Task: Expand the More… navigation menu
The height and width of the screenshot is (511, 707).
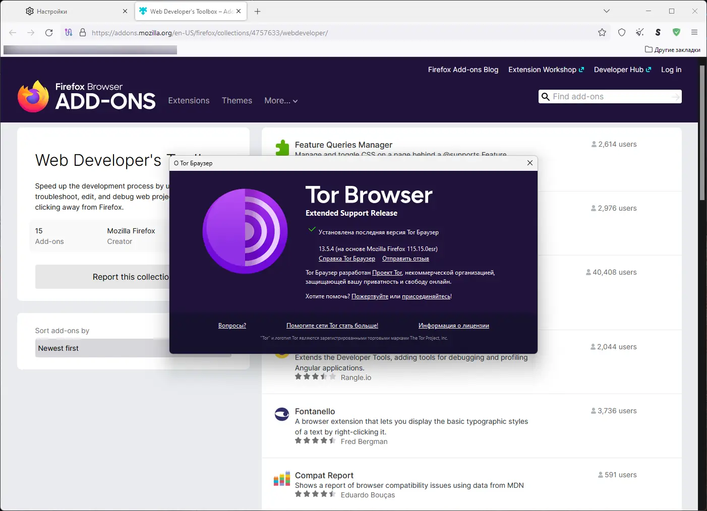Action: click(281, 101)
